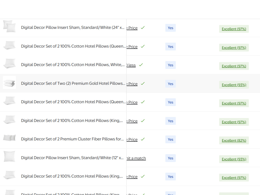The height and width of the screenshot is (195, 260).
Task: Click Yes badge in Pillow Insert Sham 12" row
Action: click(171, 158)
